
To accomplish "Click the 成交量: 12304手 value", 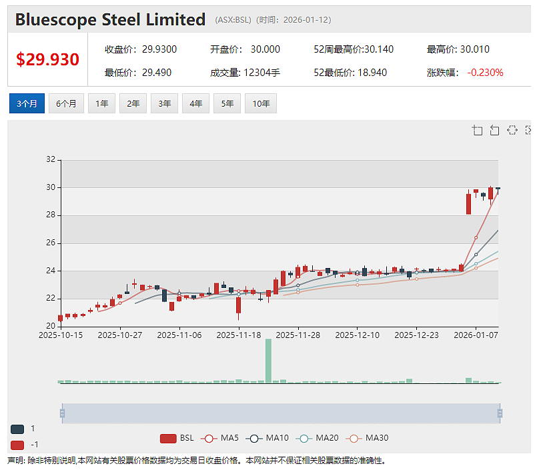I will [245, 73].
